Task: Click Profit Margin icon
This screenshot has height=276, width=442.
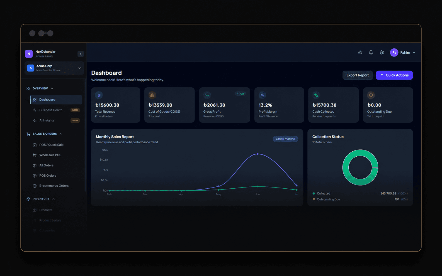Action: (x=262, y=95)
